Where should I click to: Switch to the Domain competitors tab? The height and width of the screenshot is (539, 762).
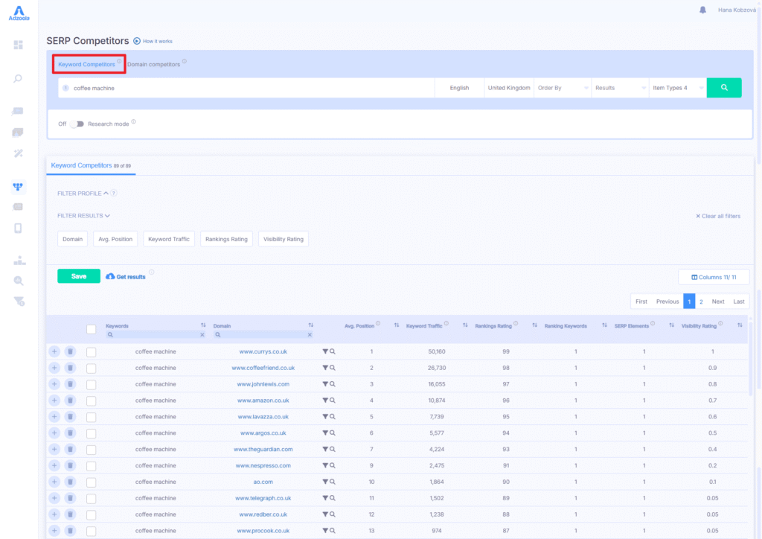click(x=154, y=64)
